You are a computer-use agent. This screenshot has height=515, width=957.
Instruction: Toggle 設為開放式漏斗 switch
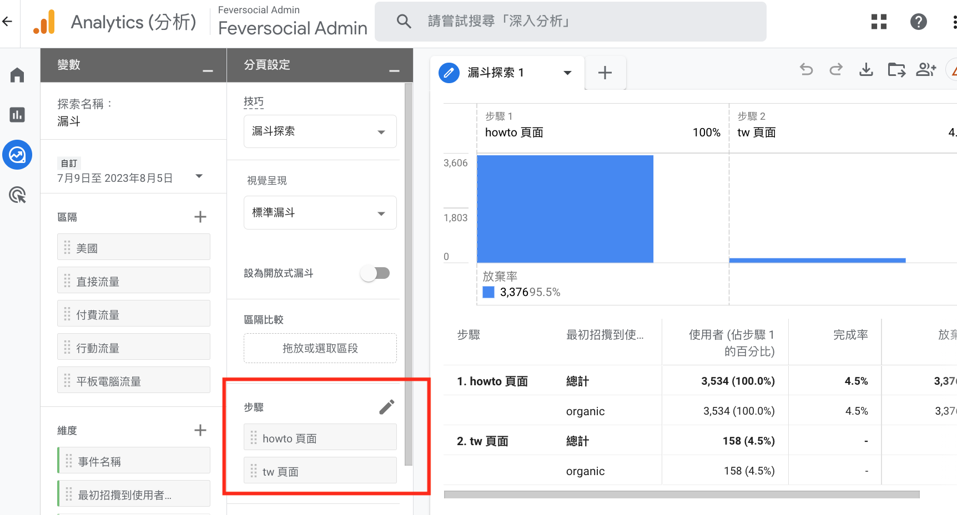click(x=375, y=273)
